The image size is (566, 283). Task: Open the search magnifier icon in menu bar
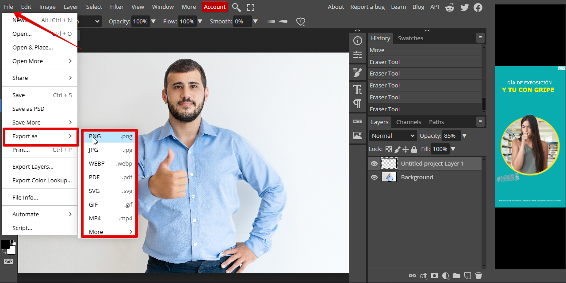pos(237,7)
